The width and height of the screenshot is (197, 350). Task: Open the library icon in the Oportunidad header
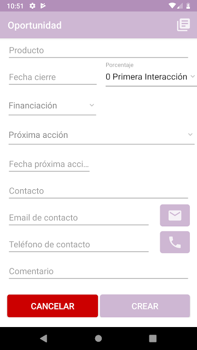point(184,25)
